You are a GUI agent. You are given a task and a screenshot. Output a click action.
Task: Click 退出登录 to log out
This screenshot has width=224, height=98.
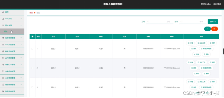pyautogui.click(x=217, y=4)
